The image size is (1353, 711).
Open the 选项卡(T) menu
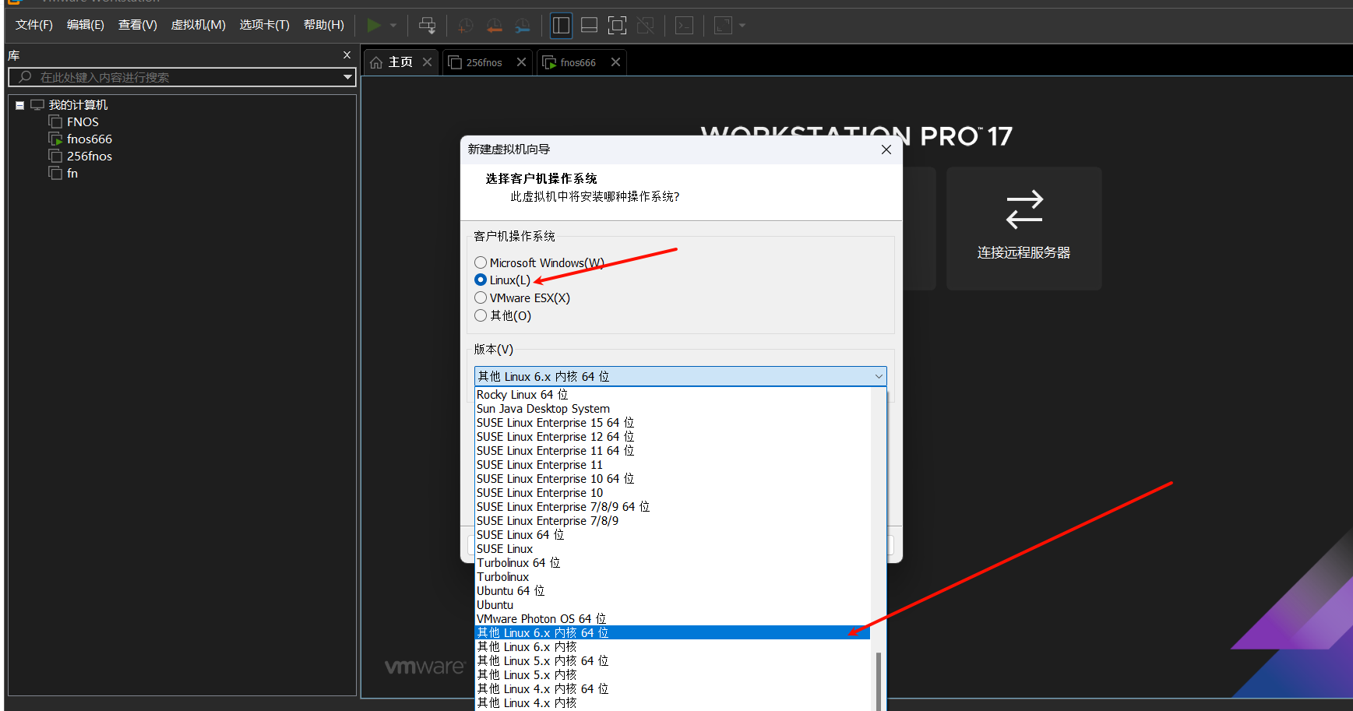pyautogui.click(x=265, y=25)
